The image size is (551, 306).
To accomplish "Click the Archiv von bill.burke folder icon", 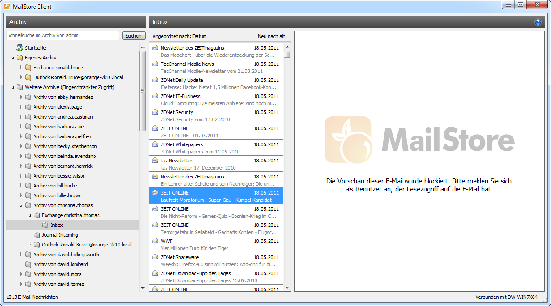I will tap(28, 186).
